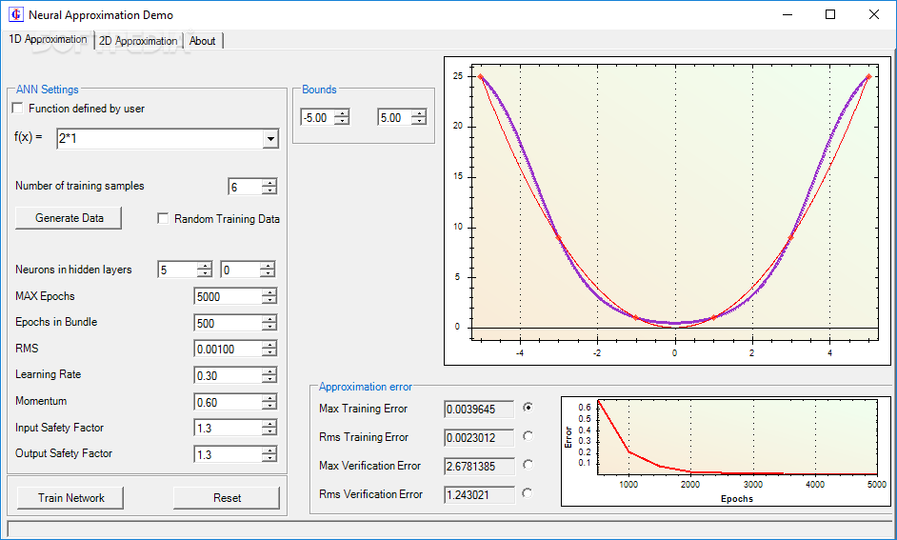Maximize the Neural Approximation Demo window

(x=830, y=14)
